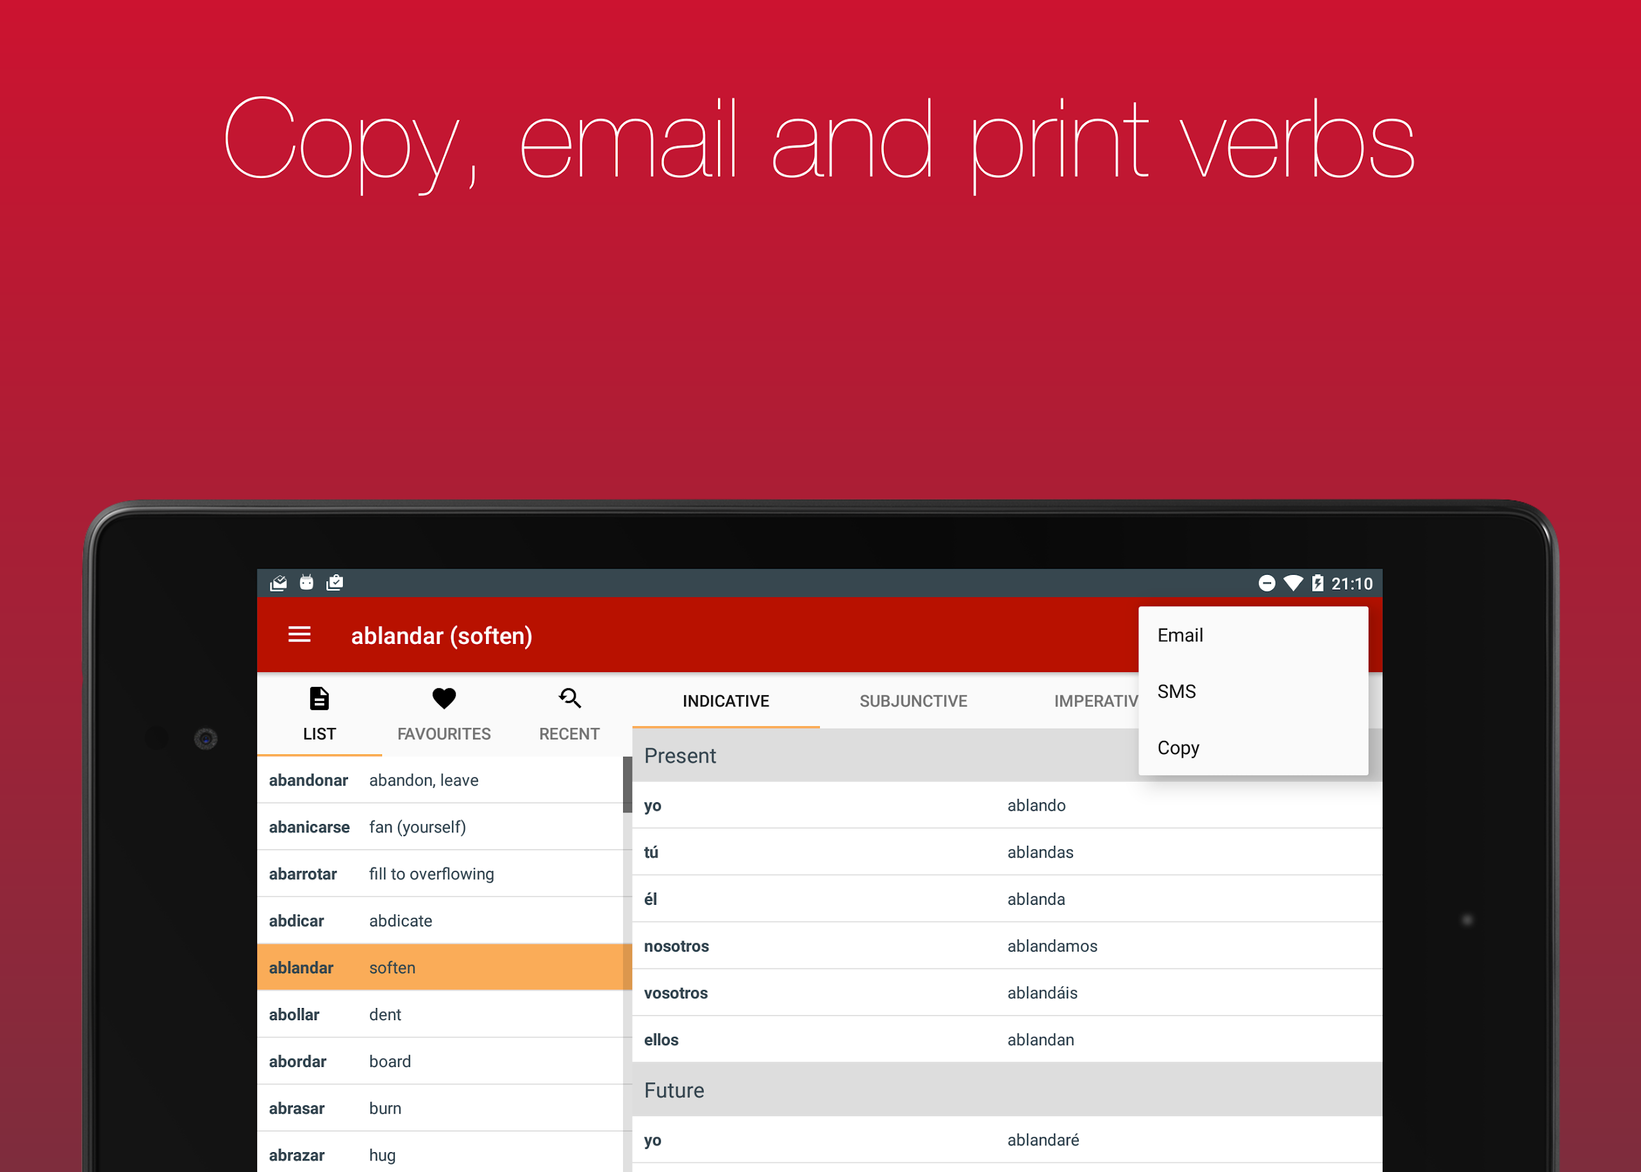This screenshot has width=1641, height=1172.
Task: Tap the clipboard notification icon
Action: [x=334, y=582]
